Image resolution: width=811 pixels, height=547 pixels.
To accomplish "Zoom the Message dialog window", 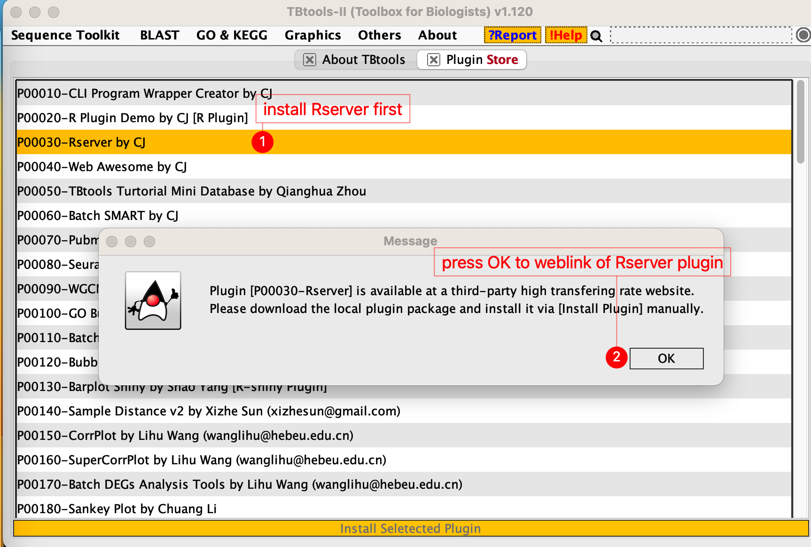I will click(x=149, y=242).
